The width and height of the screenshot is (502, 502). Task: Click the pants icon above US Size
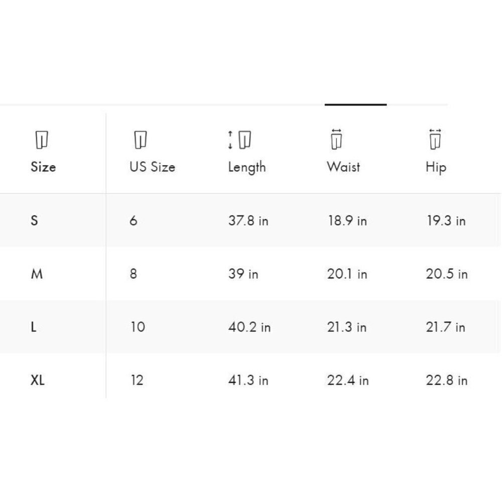tap(140, 140)
